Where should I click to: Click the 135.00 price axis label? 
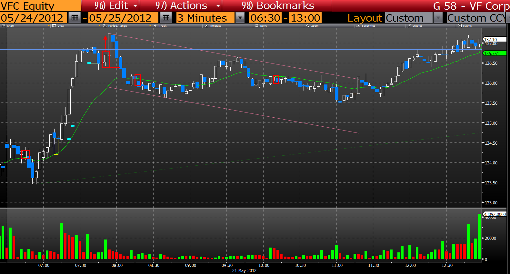click(x=491, y=123)
